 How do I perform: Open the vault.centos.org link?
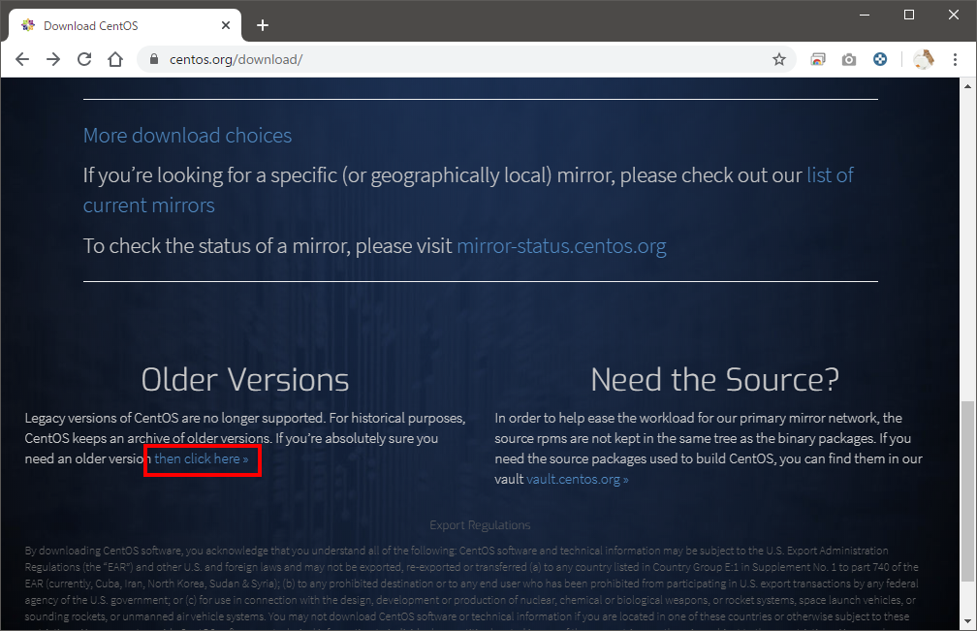[x=578, y=480]
